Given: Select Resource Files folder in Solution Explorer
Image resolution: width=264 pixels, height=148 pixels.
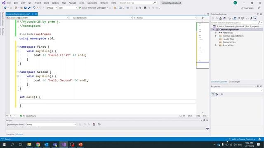Looking at the screenshot, I should pos(229,42).
